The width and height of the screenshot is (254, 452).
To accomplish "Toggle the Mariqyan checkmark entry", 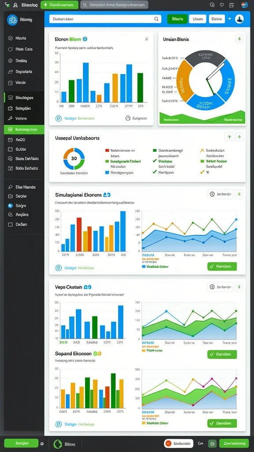I will (x=164, y=172).
